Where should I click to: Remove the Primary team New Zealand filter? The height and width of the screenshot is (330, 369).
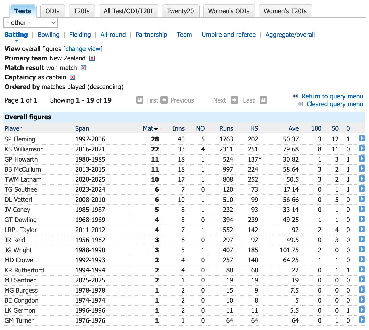pos(92,58)
